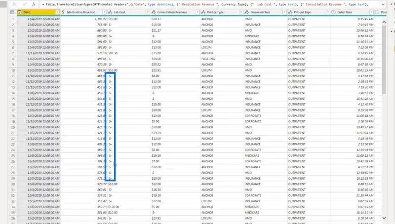Viewport: 395px width, 224px height.
Task: Click the 7:19:16 PM Entry Time cell
Action: (x=353, y=25)
